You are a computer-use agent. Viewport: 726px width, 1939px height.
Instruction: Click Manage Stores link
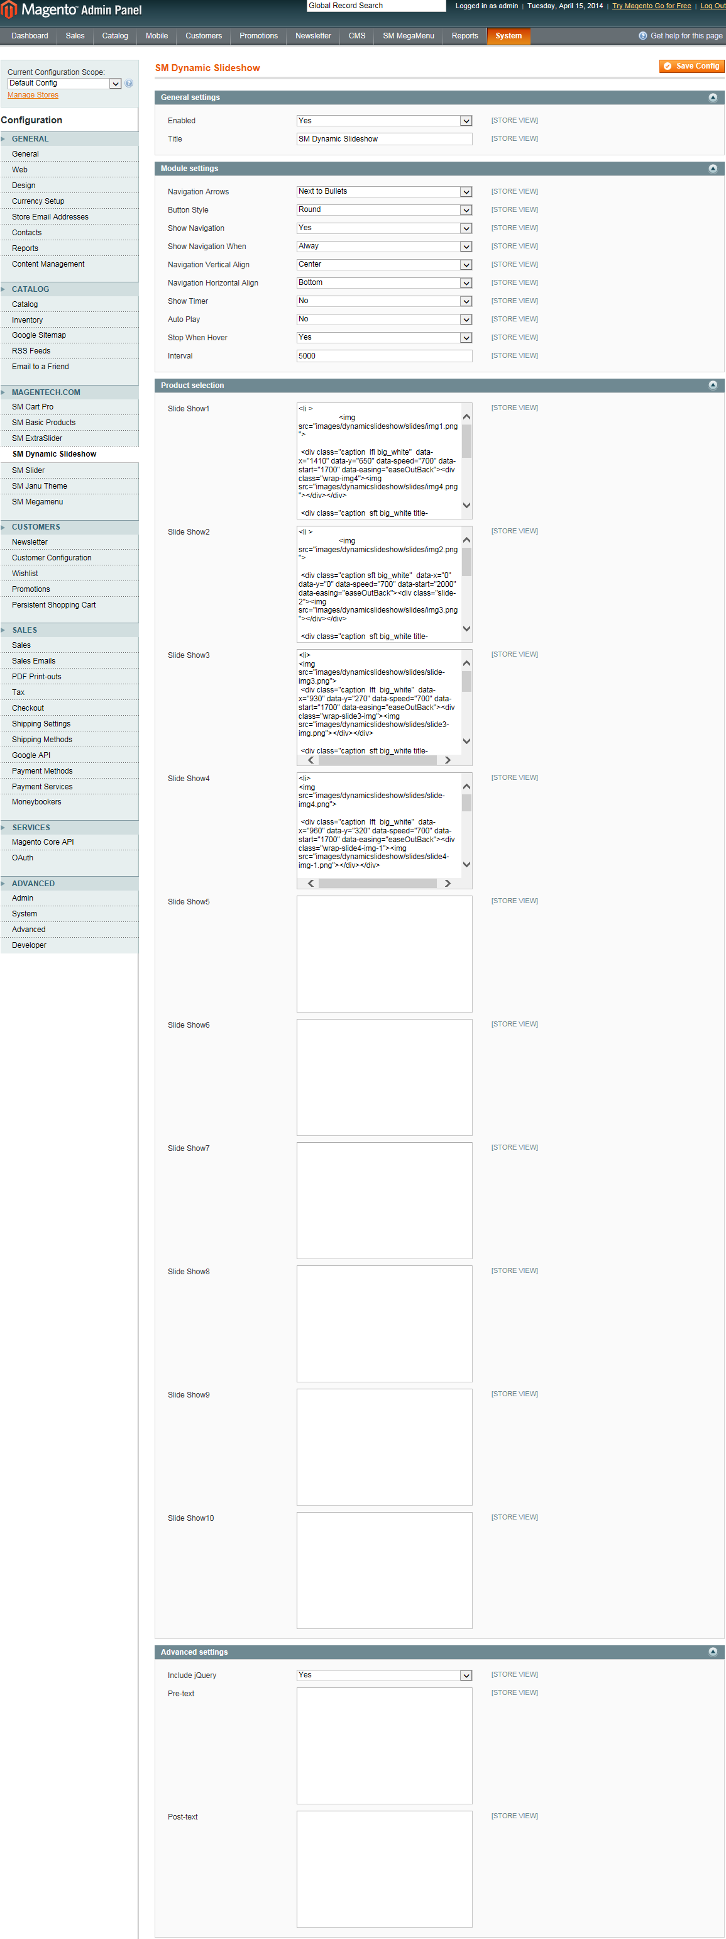coord(33,95)
